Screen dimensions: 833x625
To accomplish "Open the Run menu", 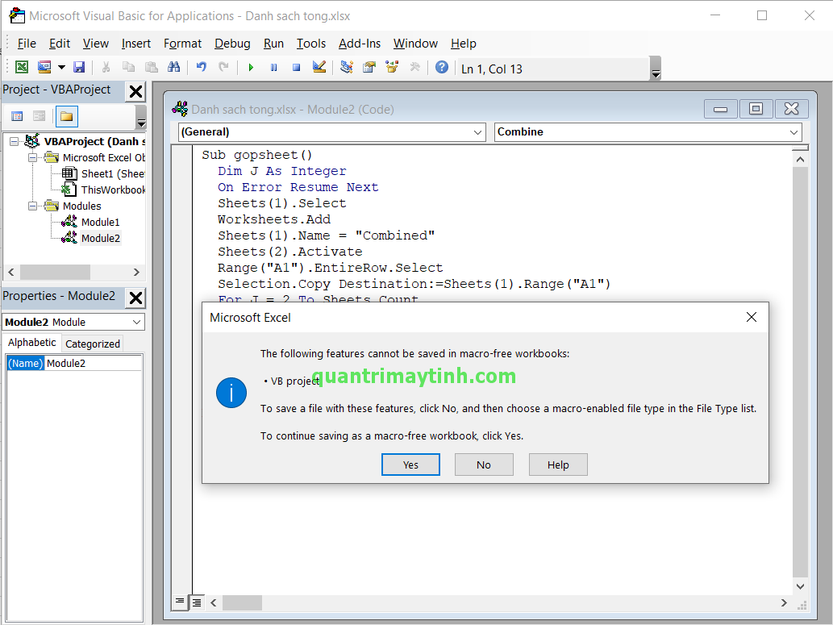I will (273, 44).
